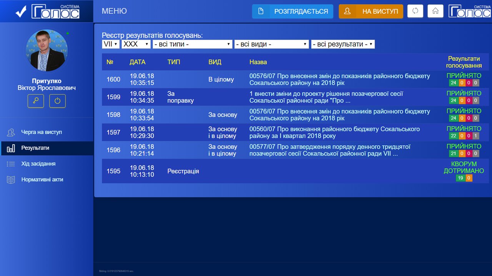The height and width of the screenshot is (276, 492).
Task: Open Хід засідання list item
Action: (38, 164)
